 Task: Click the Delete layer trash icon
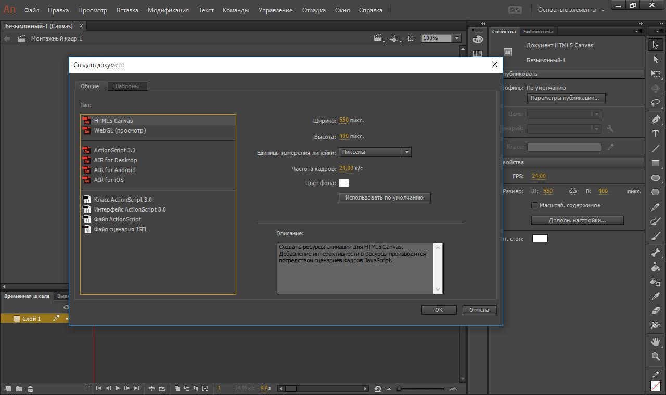[x=30, y=388]
